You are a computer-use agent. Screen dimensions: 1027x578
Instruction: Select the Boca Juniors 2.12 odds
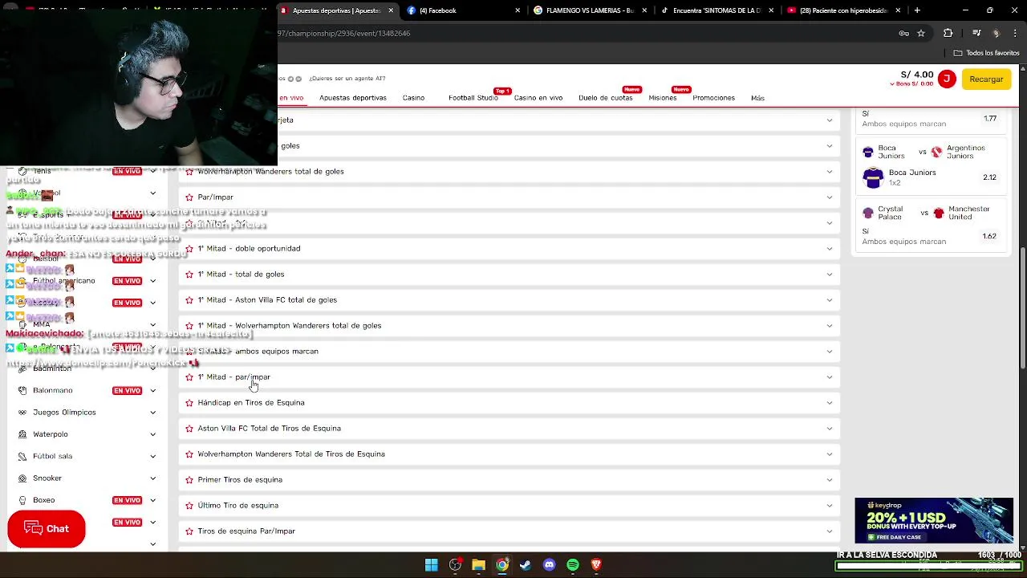(x=990, y=177)
